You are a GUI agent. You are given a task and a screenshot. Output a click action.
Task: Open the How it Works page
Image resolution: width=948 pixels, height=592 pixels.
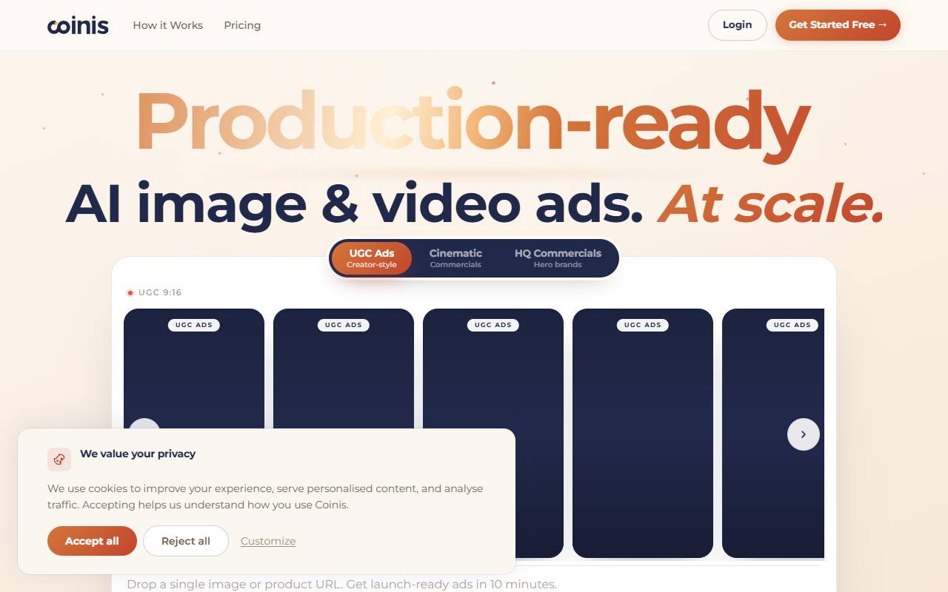(168, 25)
